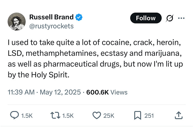Screen dimensions: 193x127
Task: Click the 11:39 AM timestamp
Action: coord(21,92)
